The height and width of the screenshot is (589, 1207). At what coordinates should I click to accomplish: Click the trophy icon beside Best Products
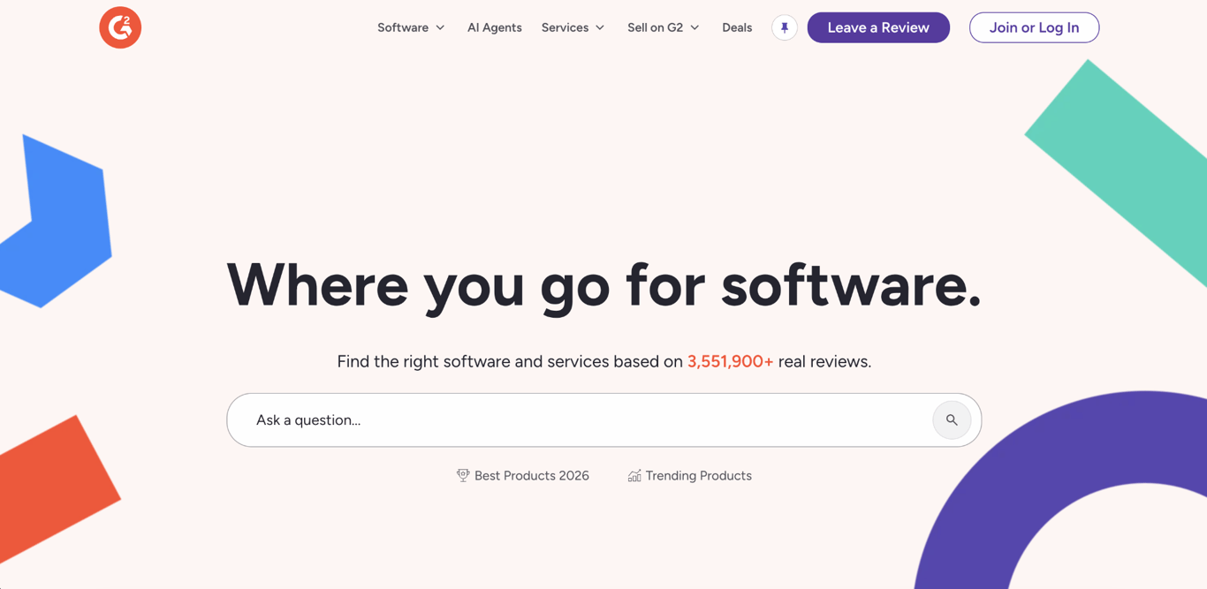click(463, 475)
